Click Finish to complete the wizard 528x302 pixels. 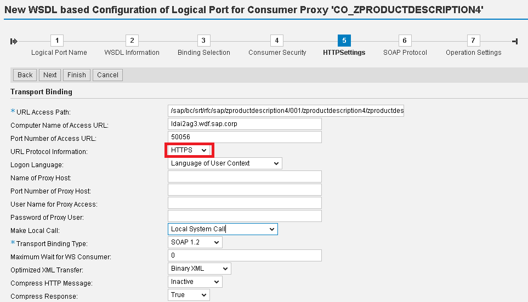coord(77,75)
